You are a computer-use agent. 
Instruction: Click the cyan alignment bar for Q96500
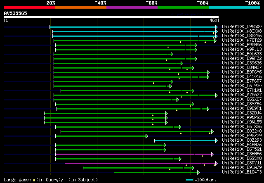click(x=133, y=27)
